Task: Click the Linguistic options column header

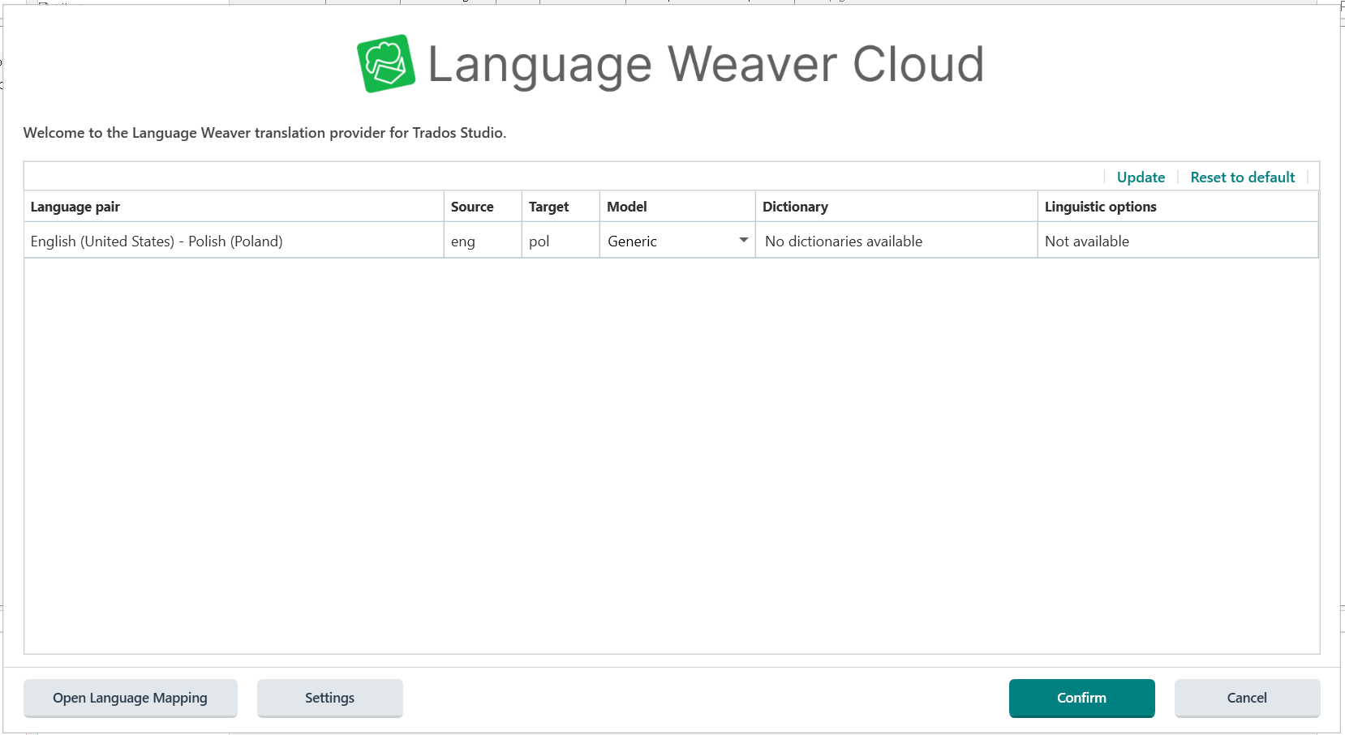Action: pyautogui.click(x=1178, y=207)
